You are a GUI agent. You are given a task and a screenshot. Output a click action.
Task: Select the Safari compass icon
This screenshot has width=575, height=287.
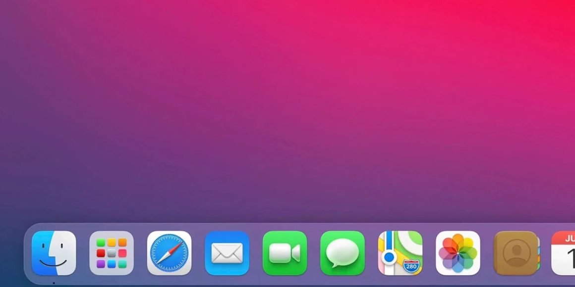(x=170, y=254)
